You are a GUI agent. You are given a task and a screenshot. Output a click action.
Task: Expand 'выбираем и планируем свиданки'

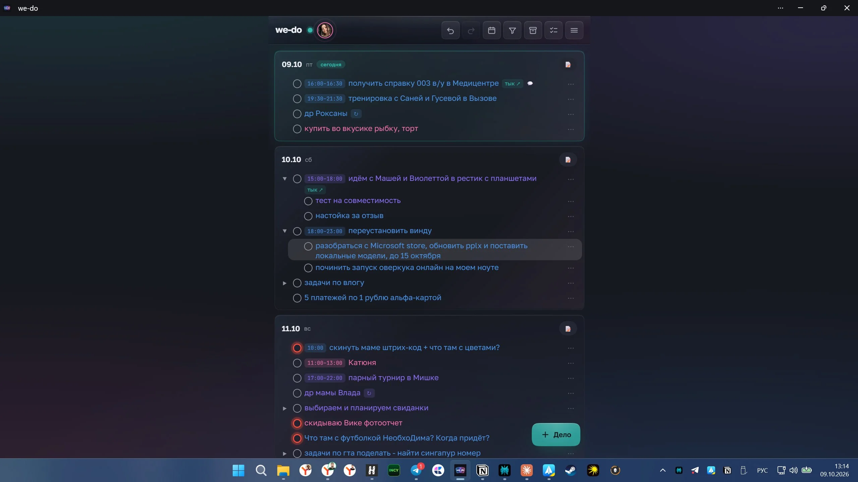coord(285,409)
